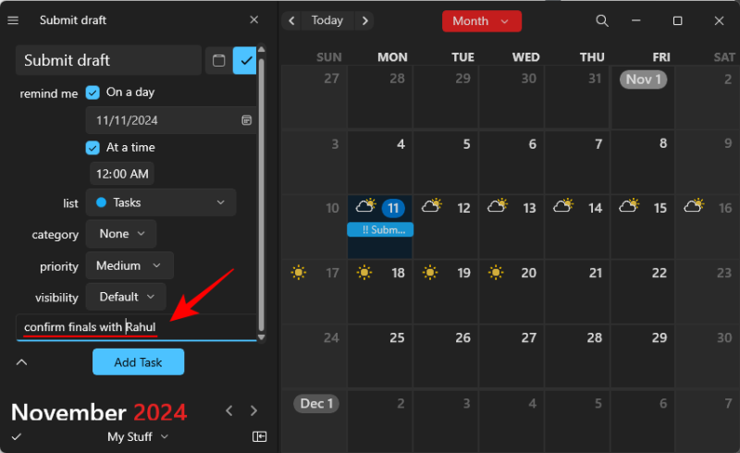The height and width of the screenshot is (453, 740).
Task: Toggle the At a time checkbox
Action: click(92, 148)
